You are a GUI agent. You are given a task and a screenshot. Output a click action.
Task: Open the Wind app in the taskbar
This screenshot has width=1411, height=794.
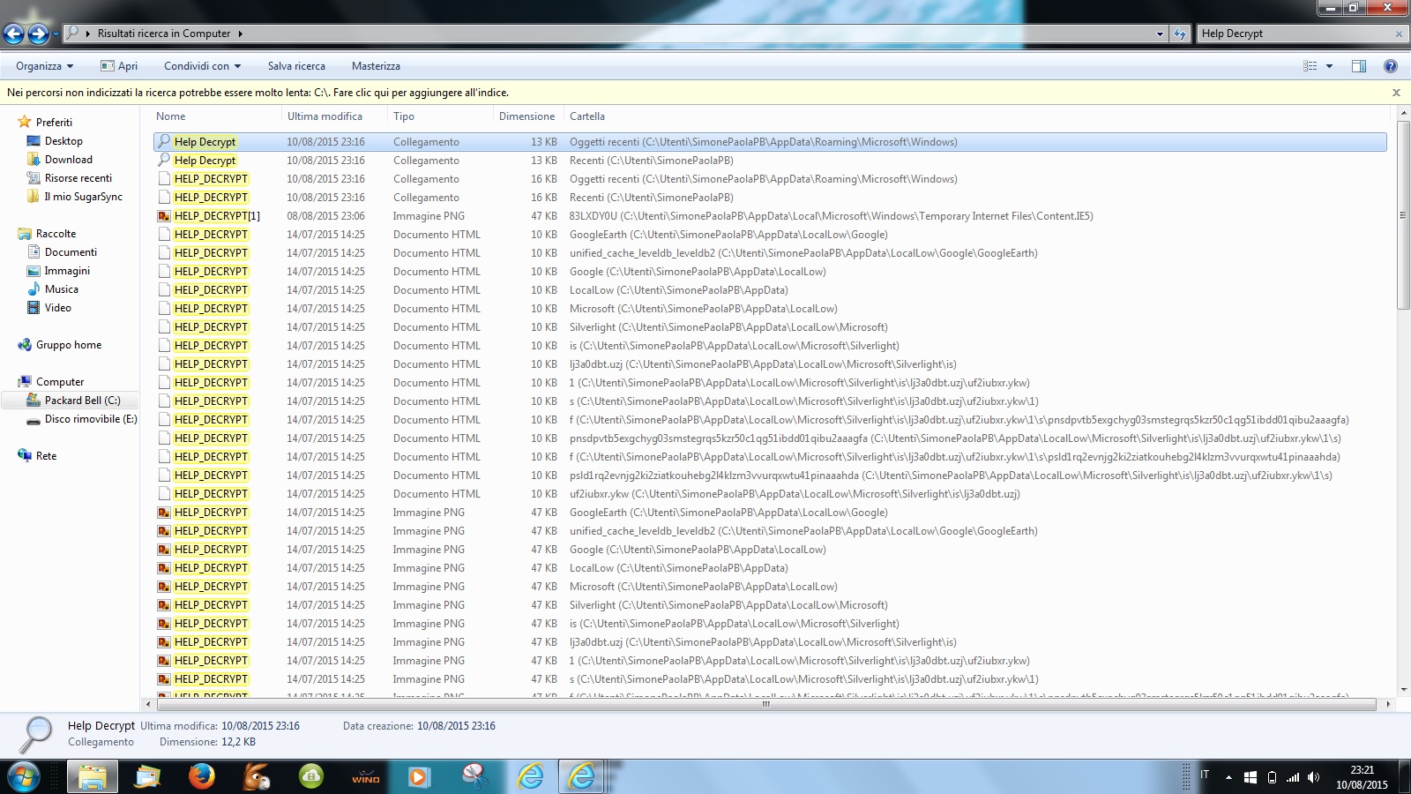[x=365, y=777]
